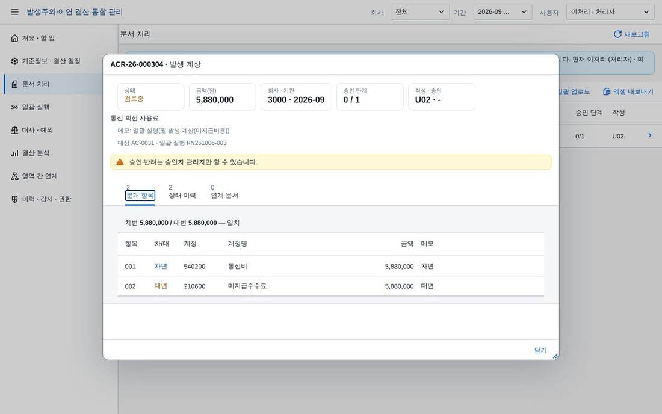
Task: Close the dialog with the 닫기 button
Action: pos(540,350)
